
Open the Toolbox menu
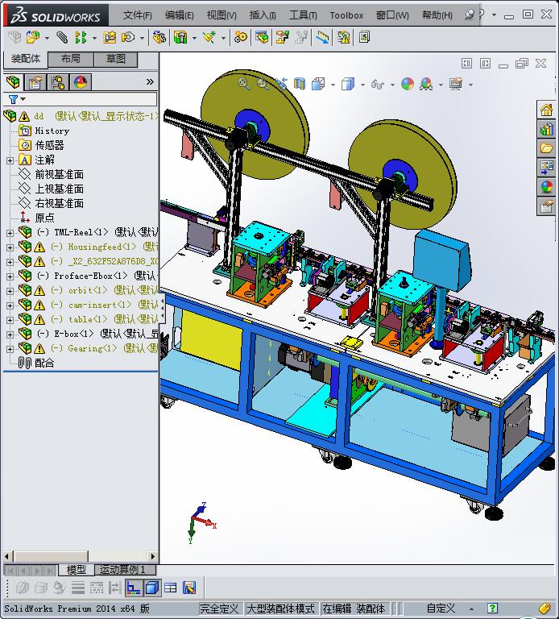pyautogui.click(x=346, y=15)
